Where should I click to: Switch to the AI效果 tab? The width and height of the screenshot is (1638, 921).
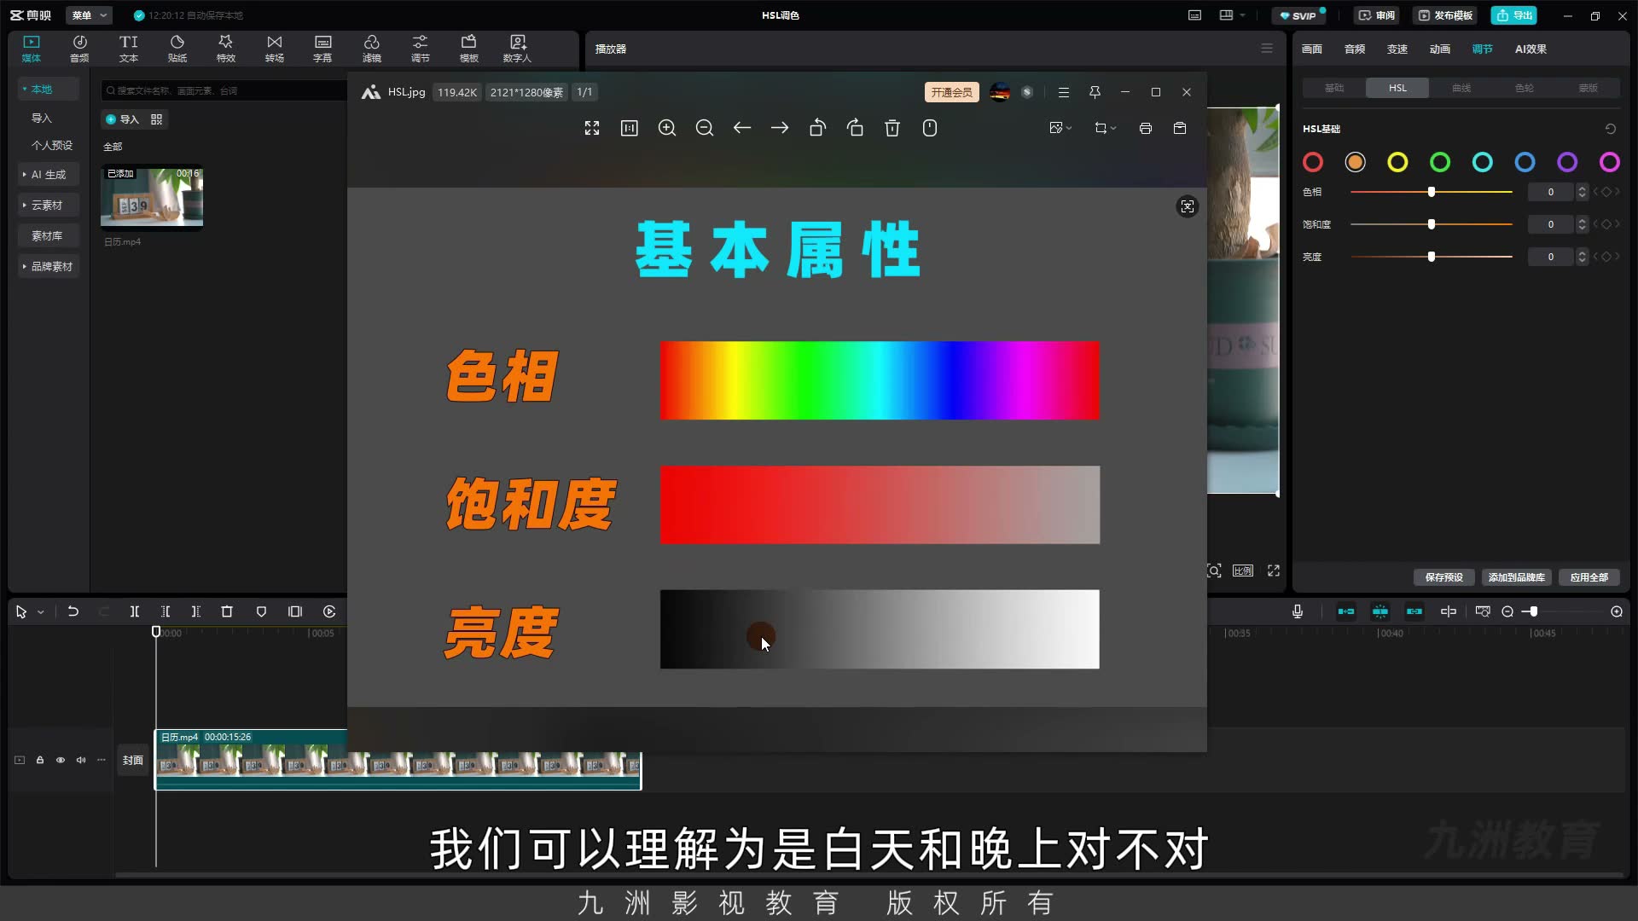[1531, 49]
